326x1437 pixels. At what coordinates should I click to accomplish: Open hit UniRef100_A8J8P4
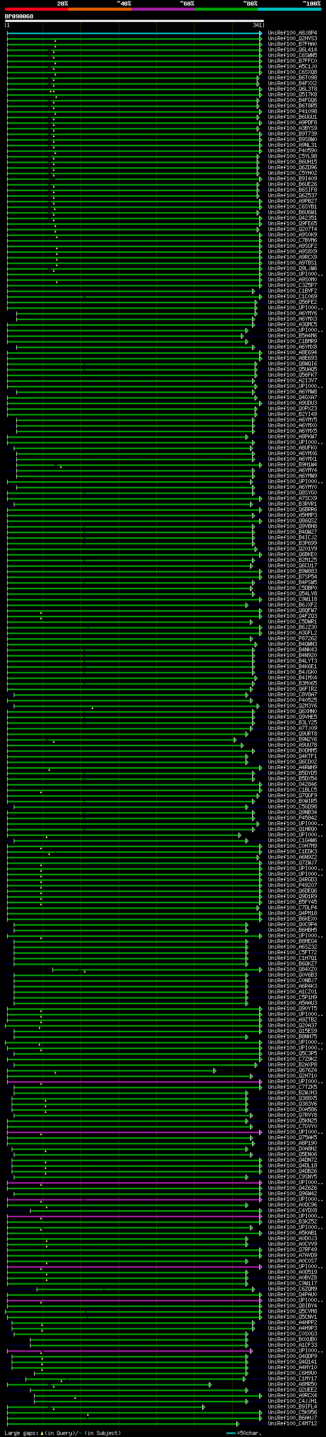pyautogui.click(x=292, y=33)
